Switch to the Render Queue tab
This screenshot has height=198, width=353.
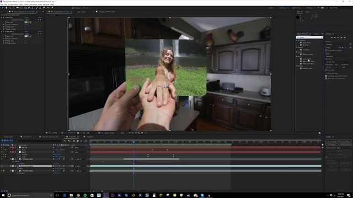pyautogui.click(x=8, y=137)
